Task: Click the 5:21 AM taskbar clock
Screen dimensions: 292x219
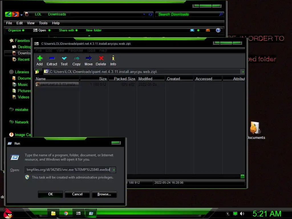Action: [x=267, y=214]
